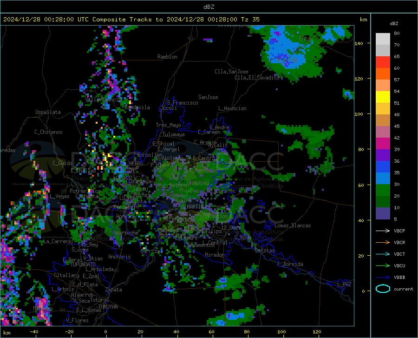Click the 'L_PAZ' map label
Viewport: 418px width, 338px height.
[344, 285]
